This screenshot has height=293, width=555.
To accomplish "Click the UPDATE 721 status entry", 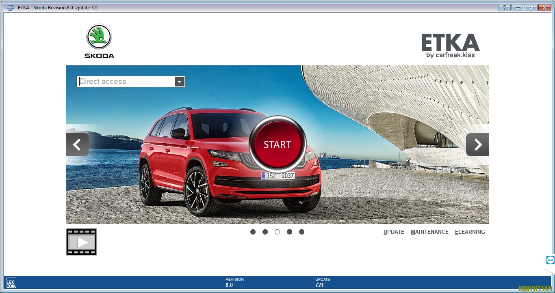I will [x=323, y=282].
